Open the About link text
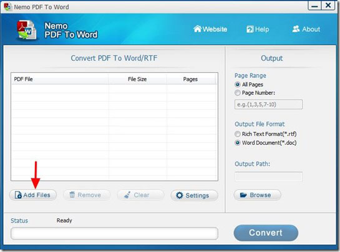This screenshot has width=340, height=252. tap(311, 29)
